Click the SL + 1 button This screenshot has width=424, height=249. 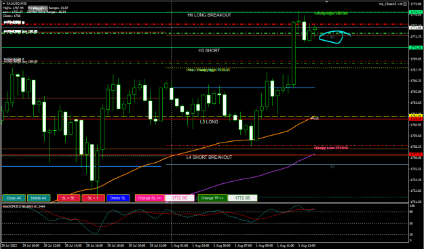click(x=94, y=198)
